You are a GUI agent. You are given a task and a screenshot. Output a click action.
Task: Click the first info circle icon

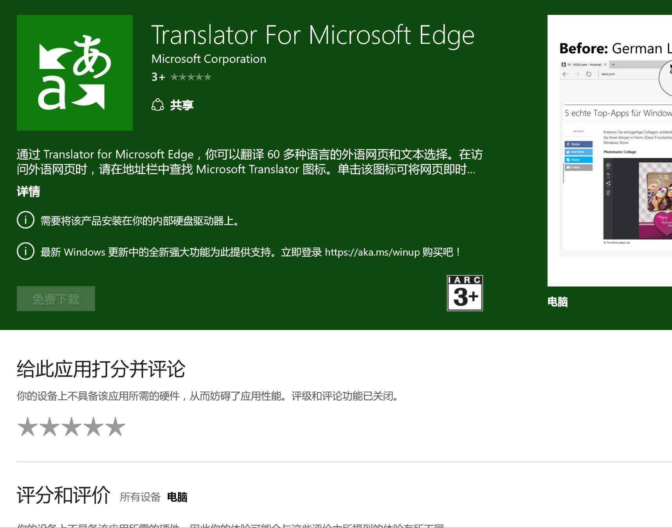coord(26,220)
